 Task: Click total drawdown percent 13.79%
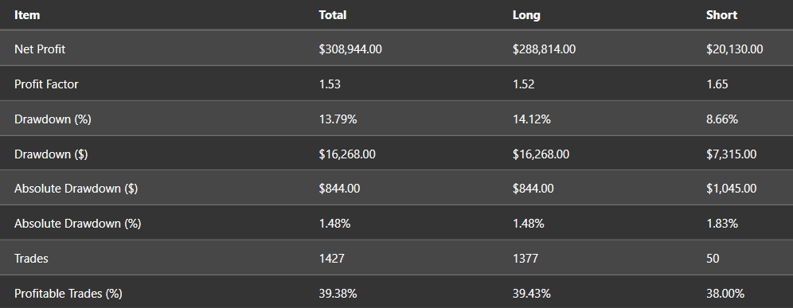click(x=338, y=119)
